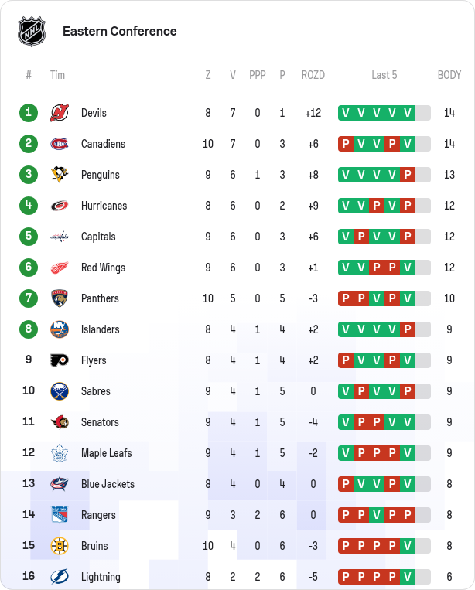The image size is (475, 590).
Task: Open the Maple Leafs team link
Action: click(x=106, y=453)
